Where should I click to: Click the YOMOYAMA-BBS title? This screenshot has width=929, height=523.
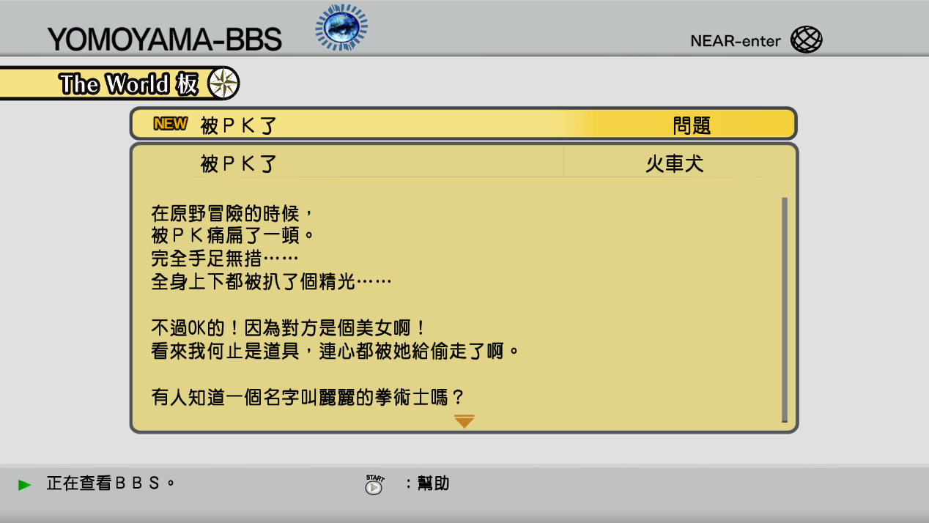[164, 40]
